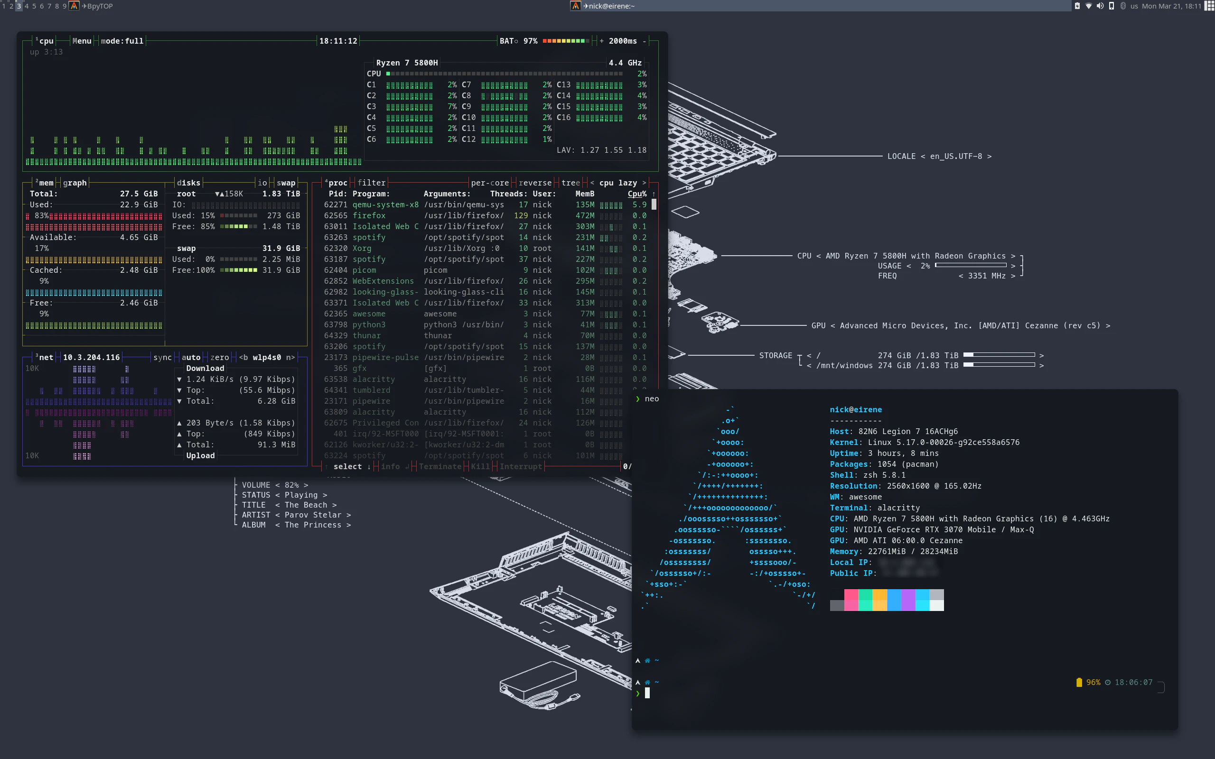
Task: Click the mode:full view button
Action: click(122, 41)
